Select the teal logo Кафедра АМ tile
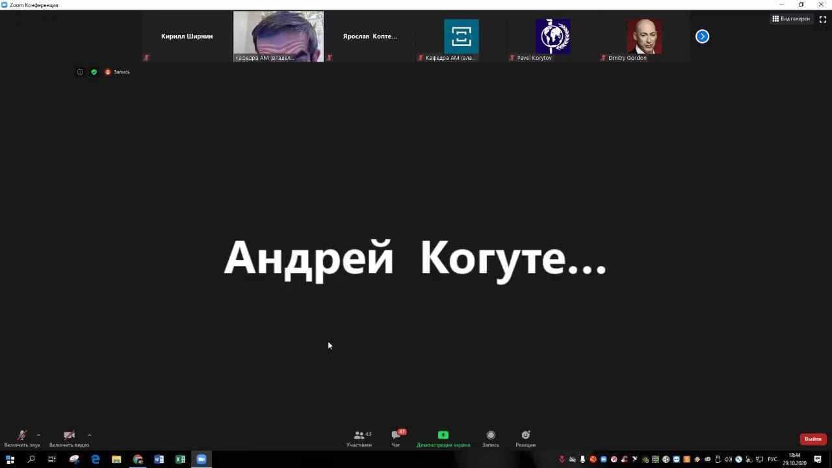This screenshot has width=832, height=468. (x=461, y=36)
